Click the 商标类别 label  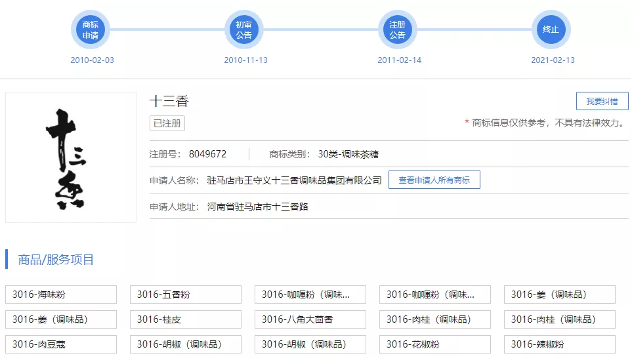tap(289, 154)
